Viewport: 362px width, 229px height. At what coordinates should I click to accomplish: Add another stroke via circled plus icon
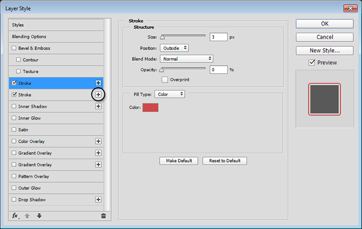coord(98,95)
